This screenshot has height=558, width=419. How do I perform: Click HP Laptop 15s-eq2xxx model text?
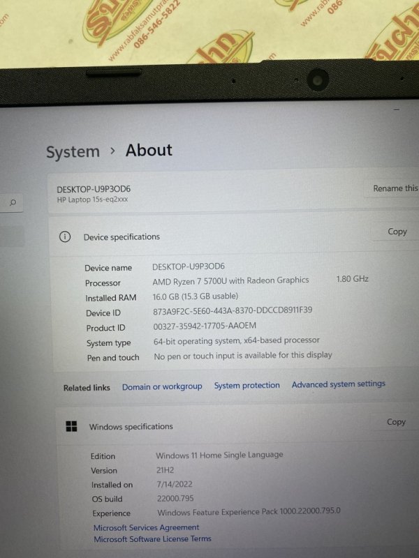[x=92, y=199]
